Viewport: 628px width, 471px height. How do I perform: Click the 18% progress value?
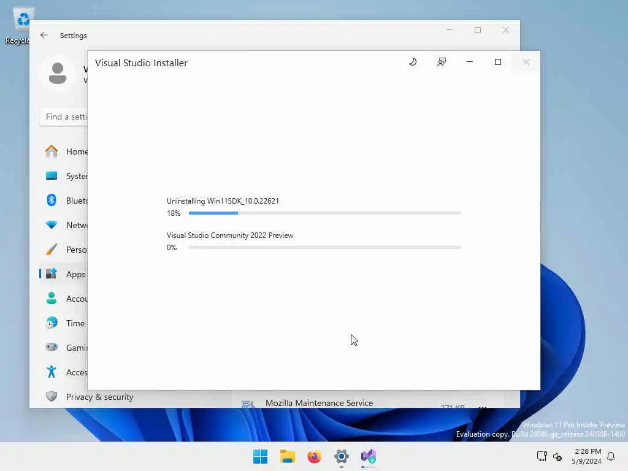click(174, 213)
